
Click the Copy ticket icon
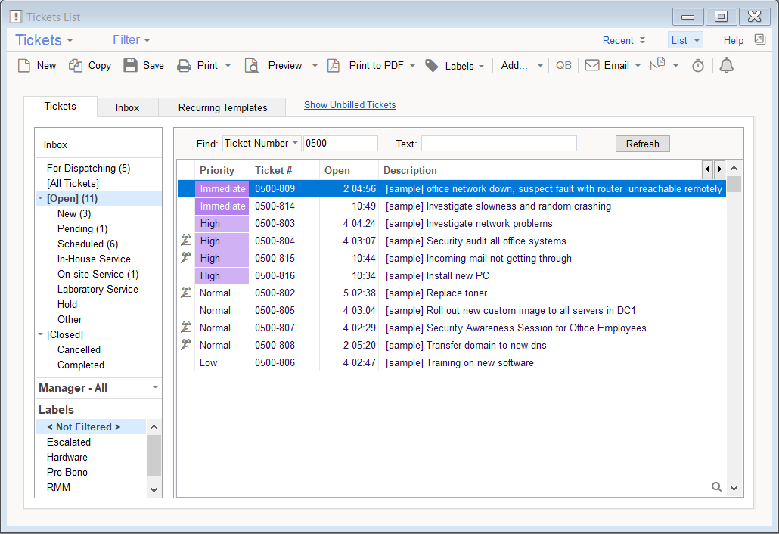pos(76,66)
